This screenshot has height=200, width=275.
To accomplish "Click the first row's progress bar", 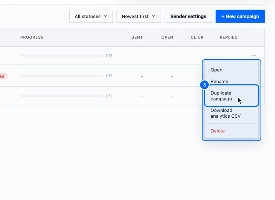I will click(62, 56).
